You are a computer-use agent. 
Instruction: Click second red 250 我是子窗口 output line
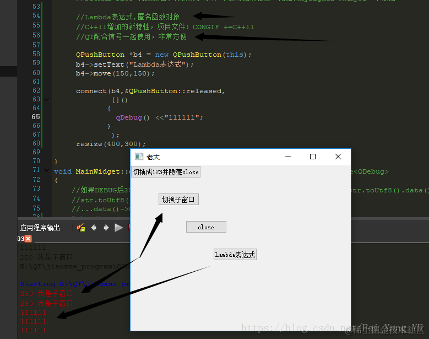point(46,303)
